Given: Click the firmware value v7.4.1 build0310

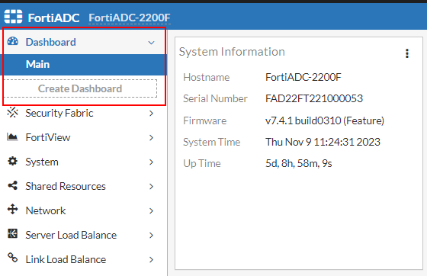Looking at the screenshot, I should (x=325, y=120).
